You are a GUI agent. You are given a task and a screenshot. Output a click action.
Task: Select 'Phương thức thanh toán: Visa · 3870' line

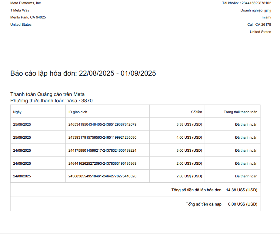pos(52,101)
